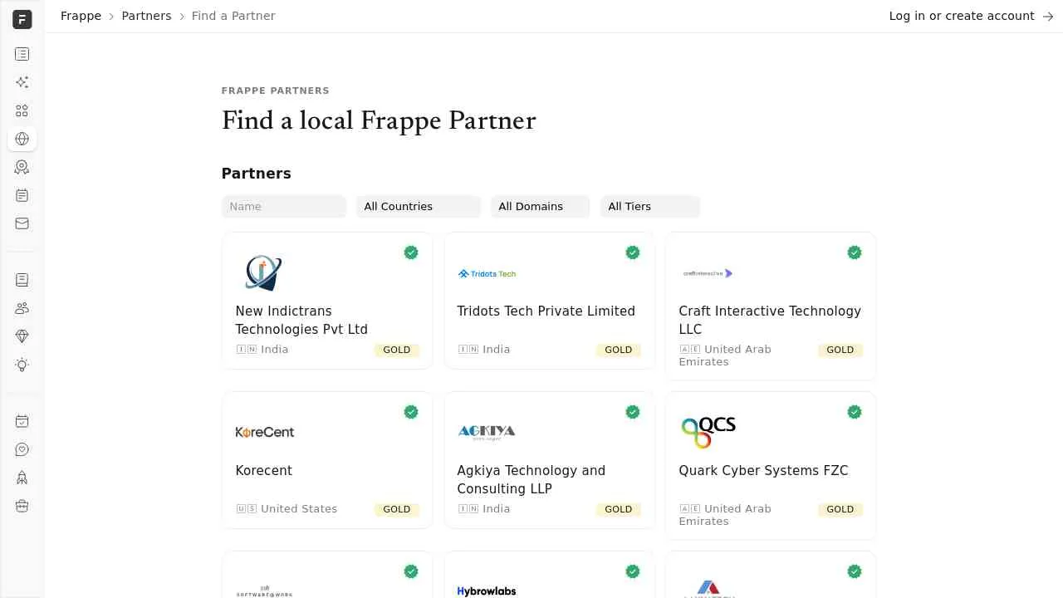This screenshot has width=1063, height=598.
Task: Click the people group sidebar icon
Action: click(22, 308)
